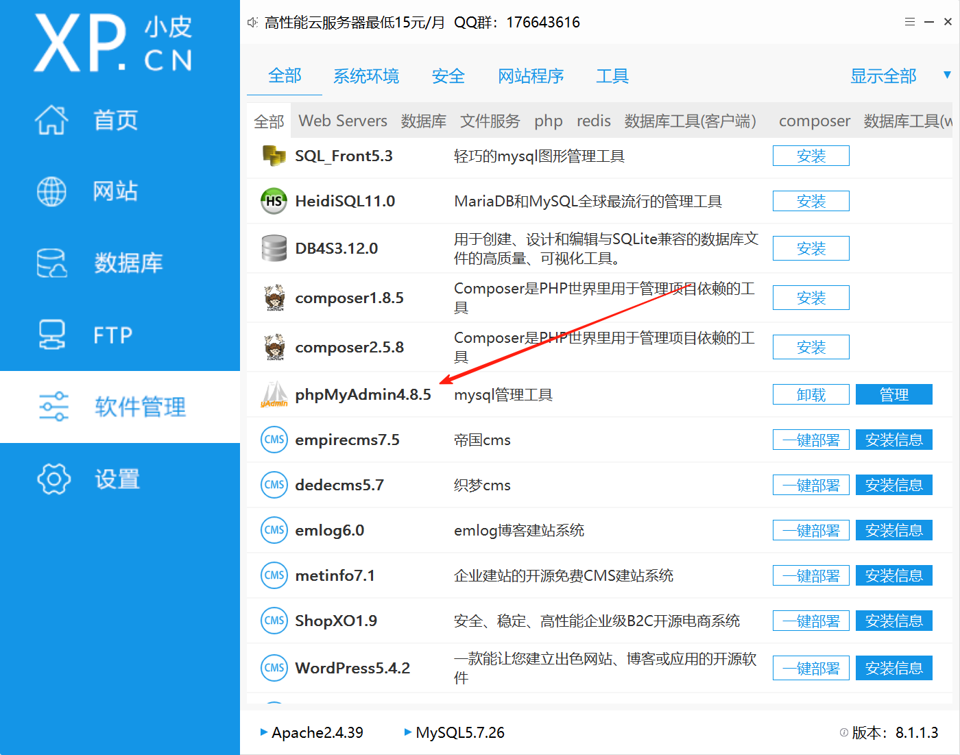
Task: Click the software management sliders icon
Action: click(x=53, y=407)
